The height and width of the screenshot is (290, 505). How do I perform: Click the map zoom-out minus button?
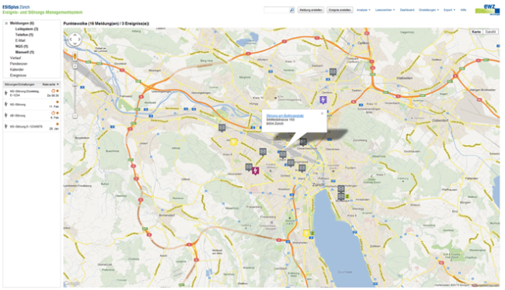click(75, 116)
